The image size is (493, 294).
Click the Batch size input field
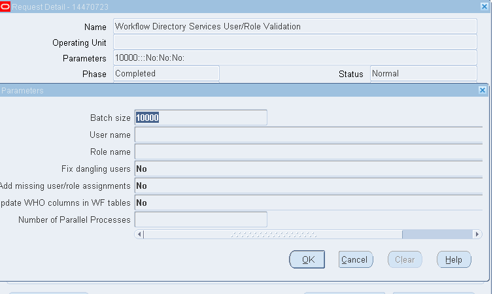pos(200,118)
